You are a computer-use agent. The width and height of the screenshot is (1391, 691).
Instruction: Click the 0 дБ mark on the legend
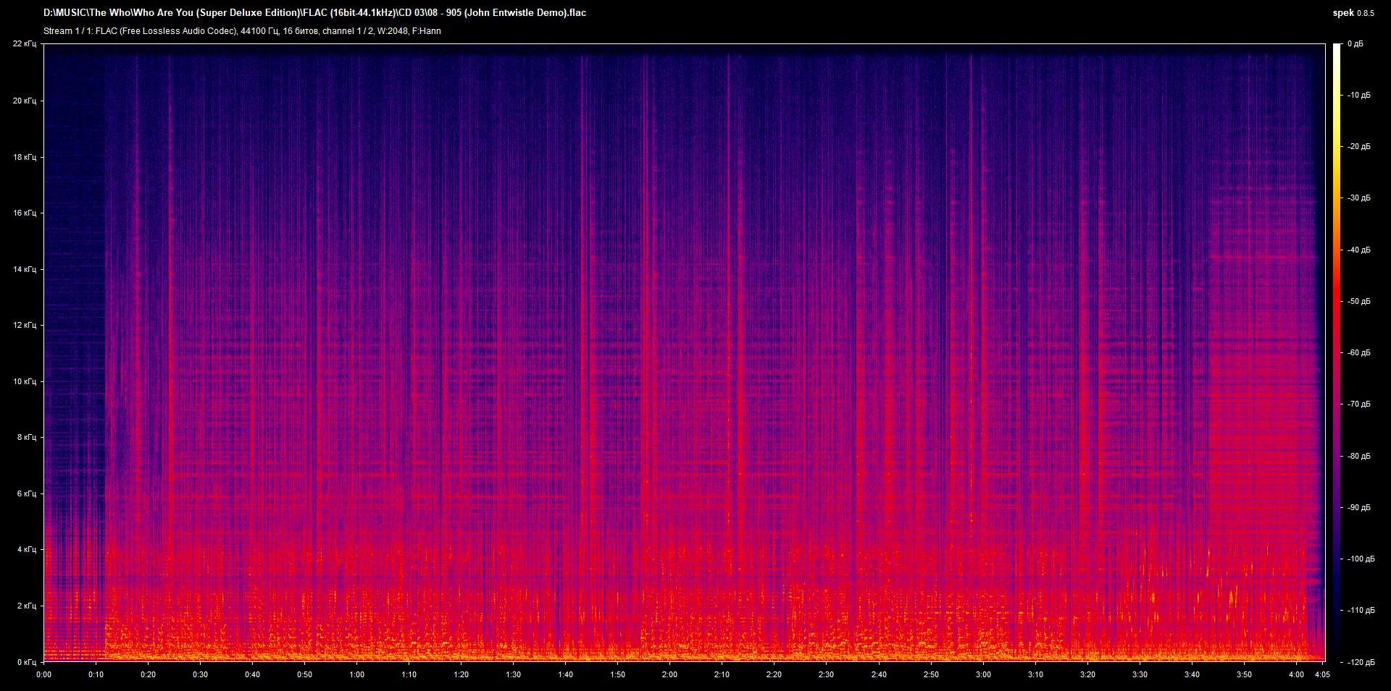click(x=1357, y=43)
